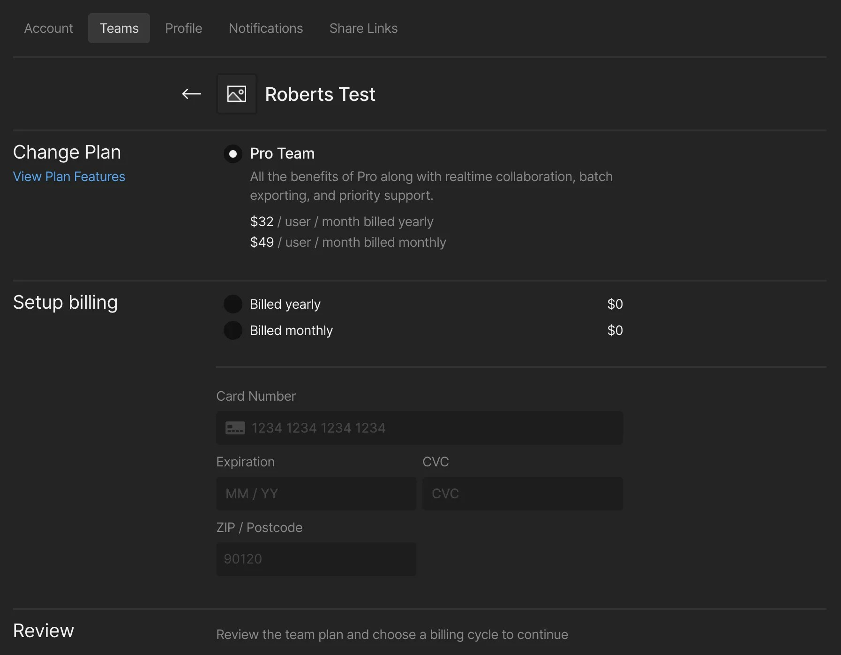Focus the ZIP / Postcode field
Image resolution: width=841 pixels, height=655 pixels.
point(316,559)
